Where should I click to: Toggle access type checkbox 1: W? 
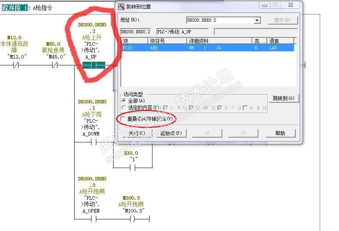coord(166,107)
